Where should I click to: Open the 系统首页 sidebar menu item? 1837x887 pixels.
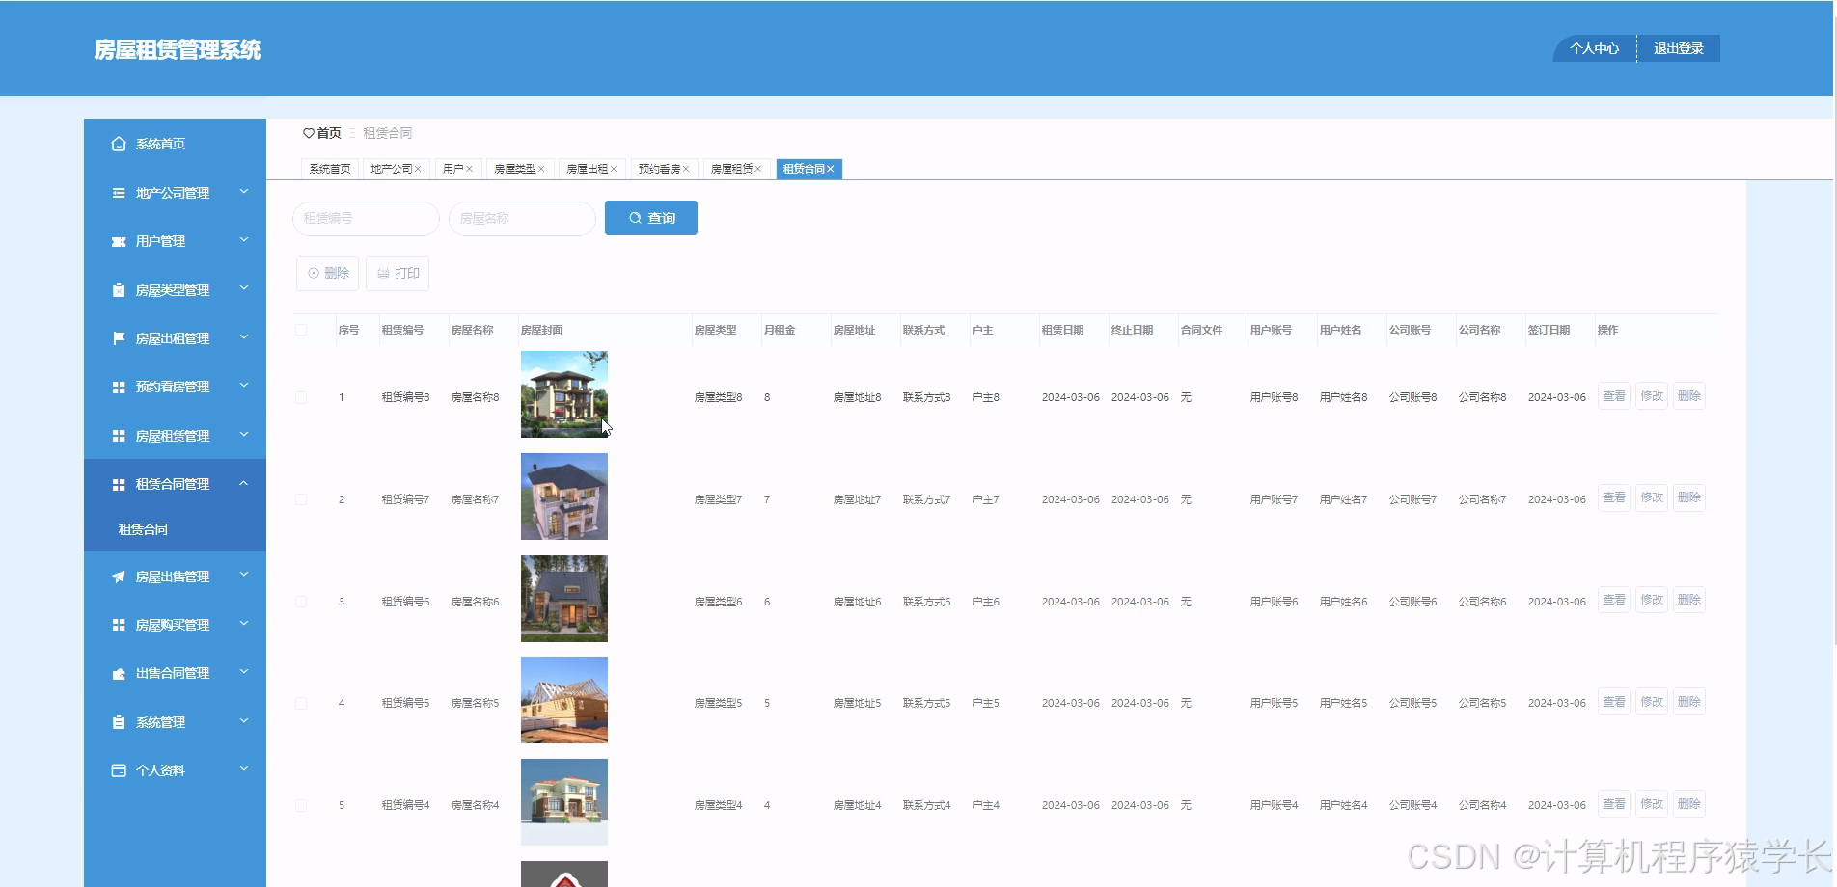pos(175,144)
